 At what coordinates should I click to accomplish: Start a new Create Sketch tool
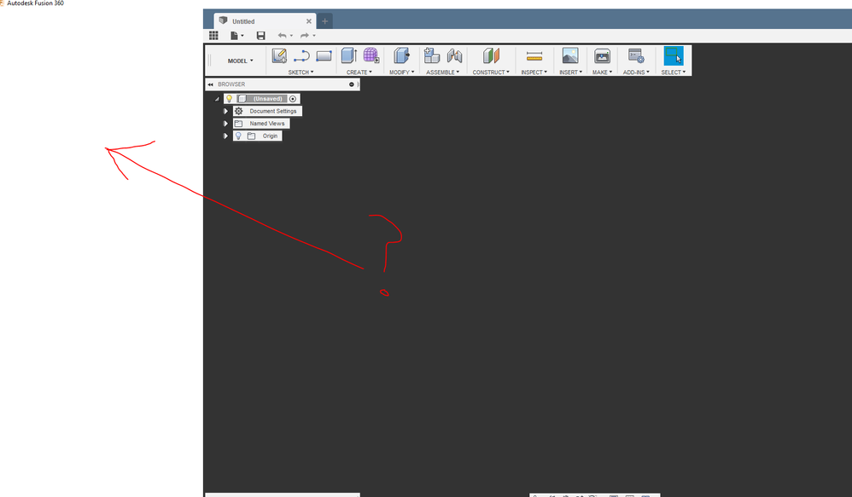click(279, 55)
